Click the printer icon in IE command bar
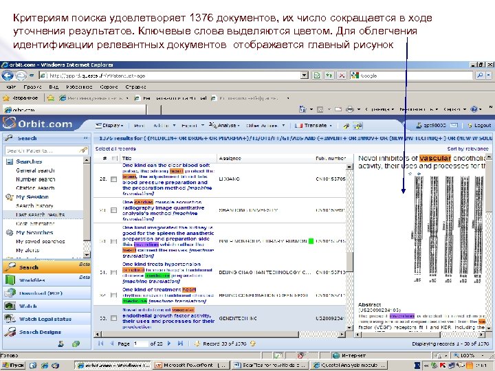This screenshot has height=371, width=495. click(349, 109)
